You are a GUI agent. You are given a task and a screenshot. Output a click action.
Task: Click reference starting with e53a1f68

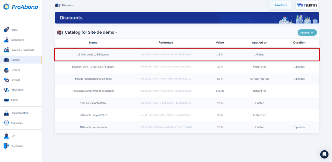pyautogui.click(x=166, y=115)
